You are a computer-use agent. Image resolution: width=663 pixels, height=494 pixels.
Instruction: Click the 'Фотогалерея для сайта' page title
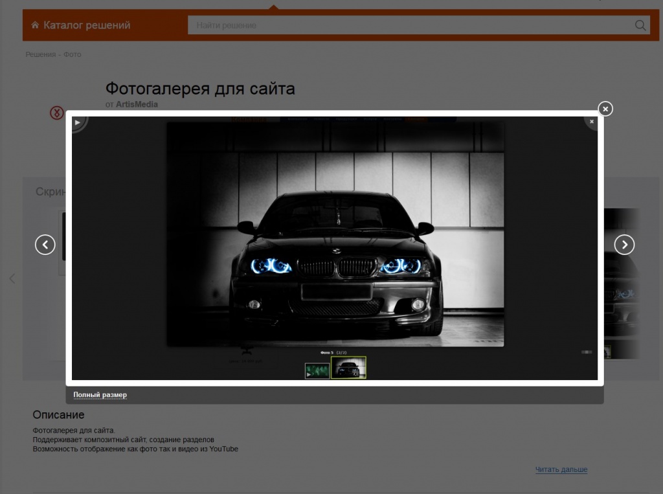(200, 89)
